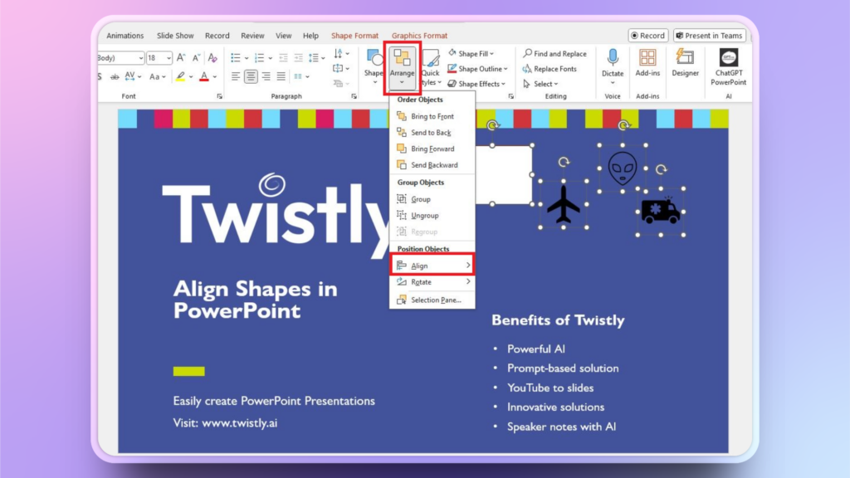Align text left in paragraph

235,76
